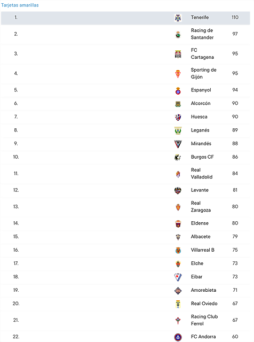Select the Huesca team crest
The image size is (254, 342).
178,118
